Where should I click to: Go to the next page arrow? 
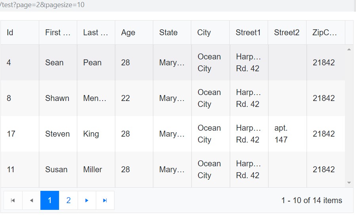click(87, 200)
